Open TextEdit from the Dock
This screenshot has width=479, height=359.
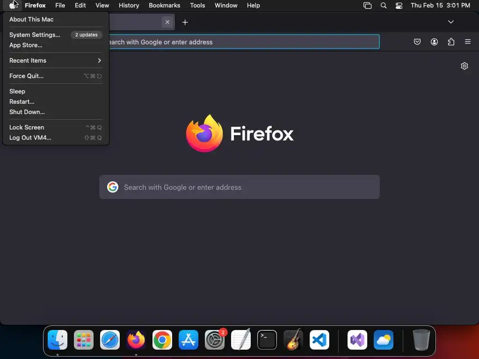[241, 340]
